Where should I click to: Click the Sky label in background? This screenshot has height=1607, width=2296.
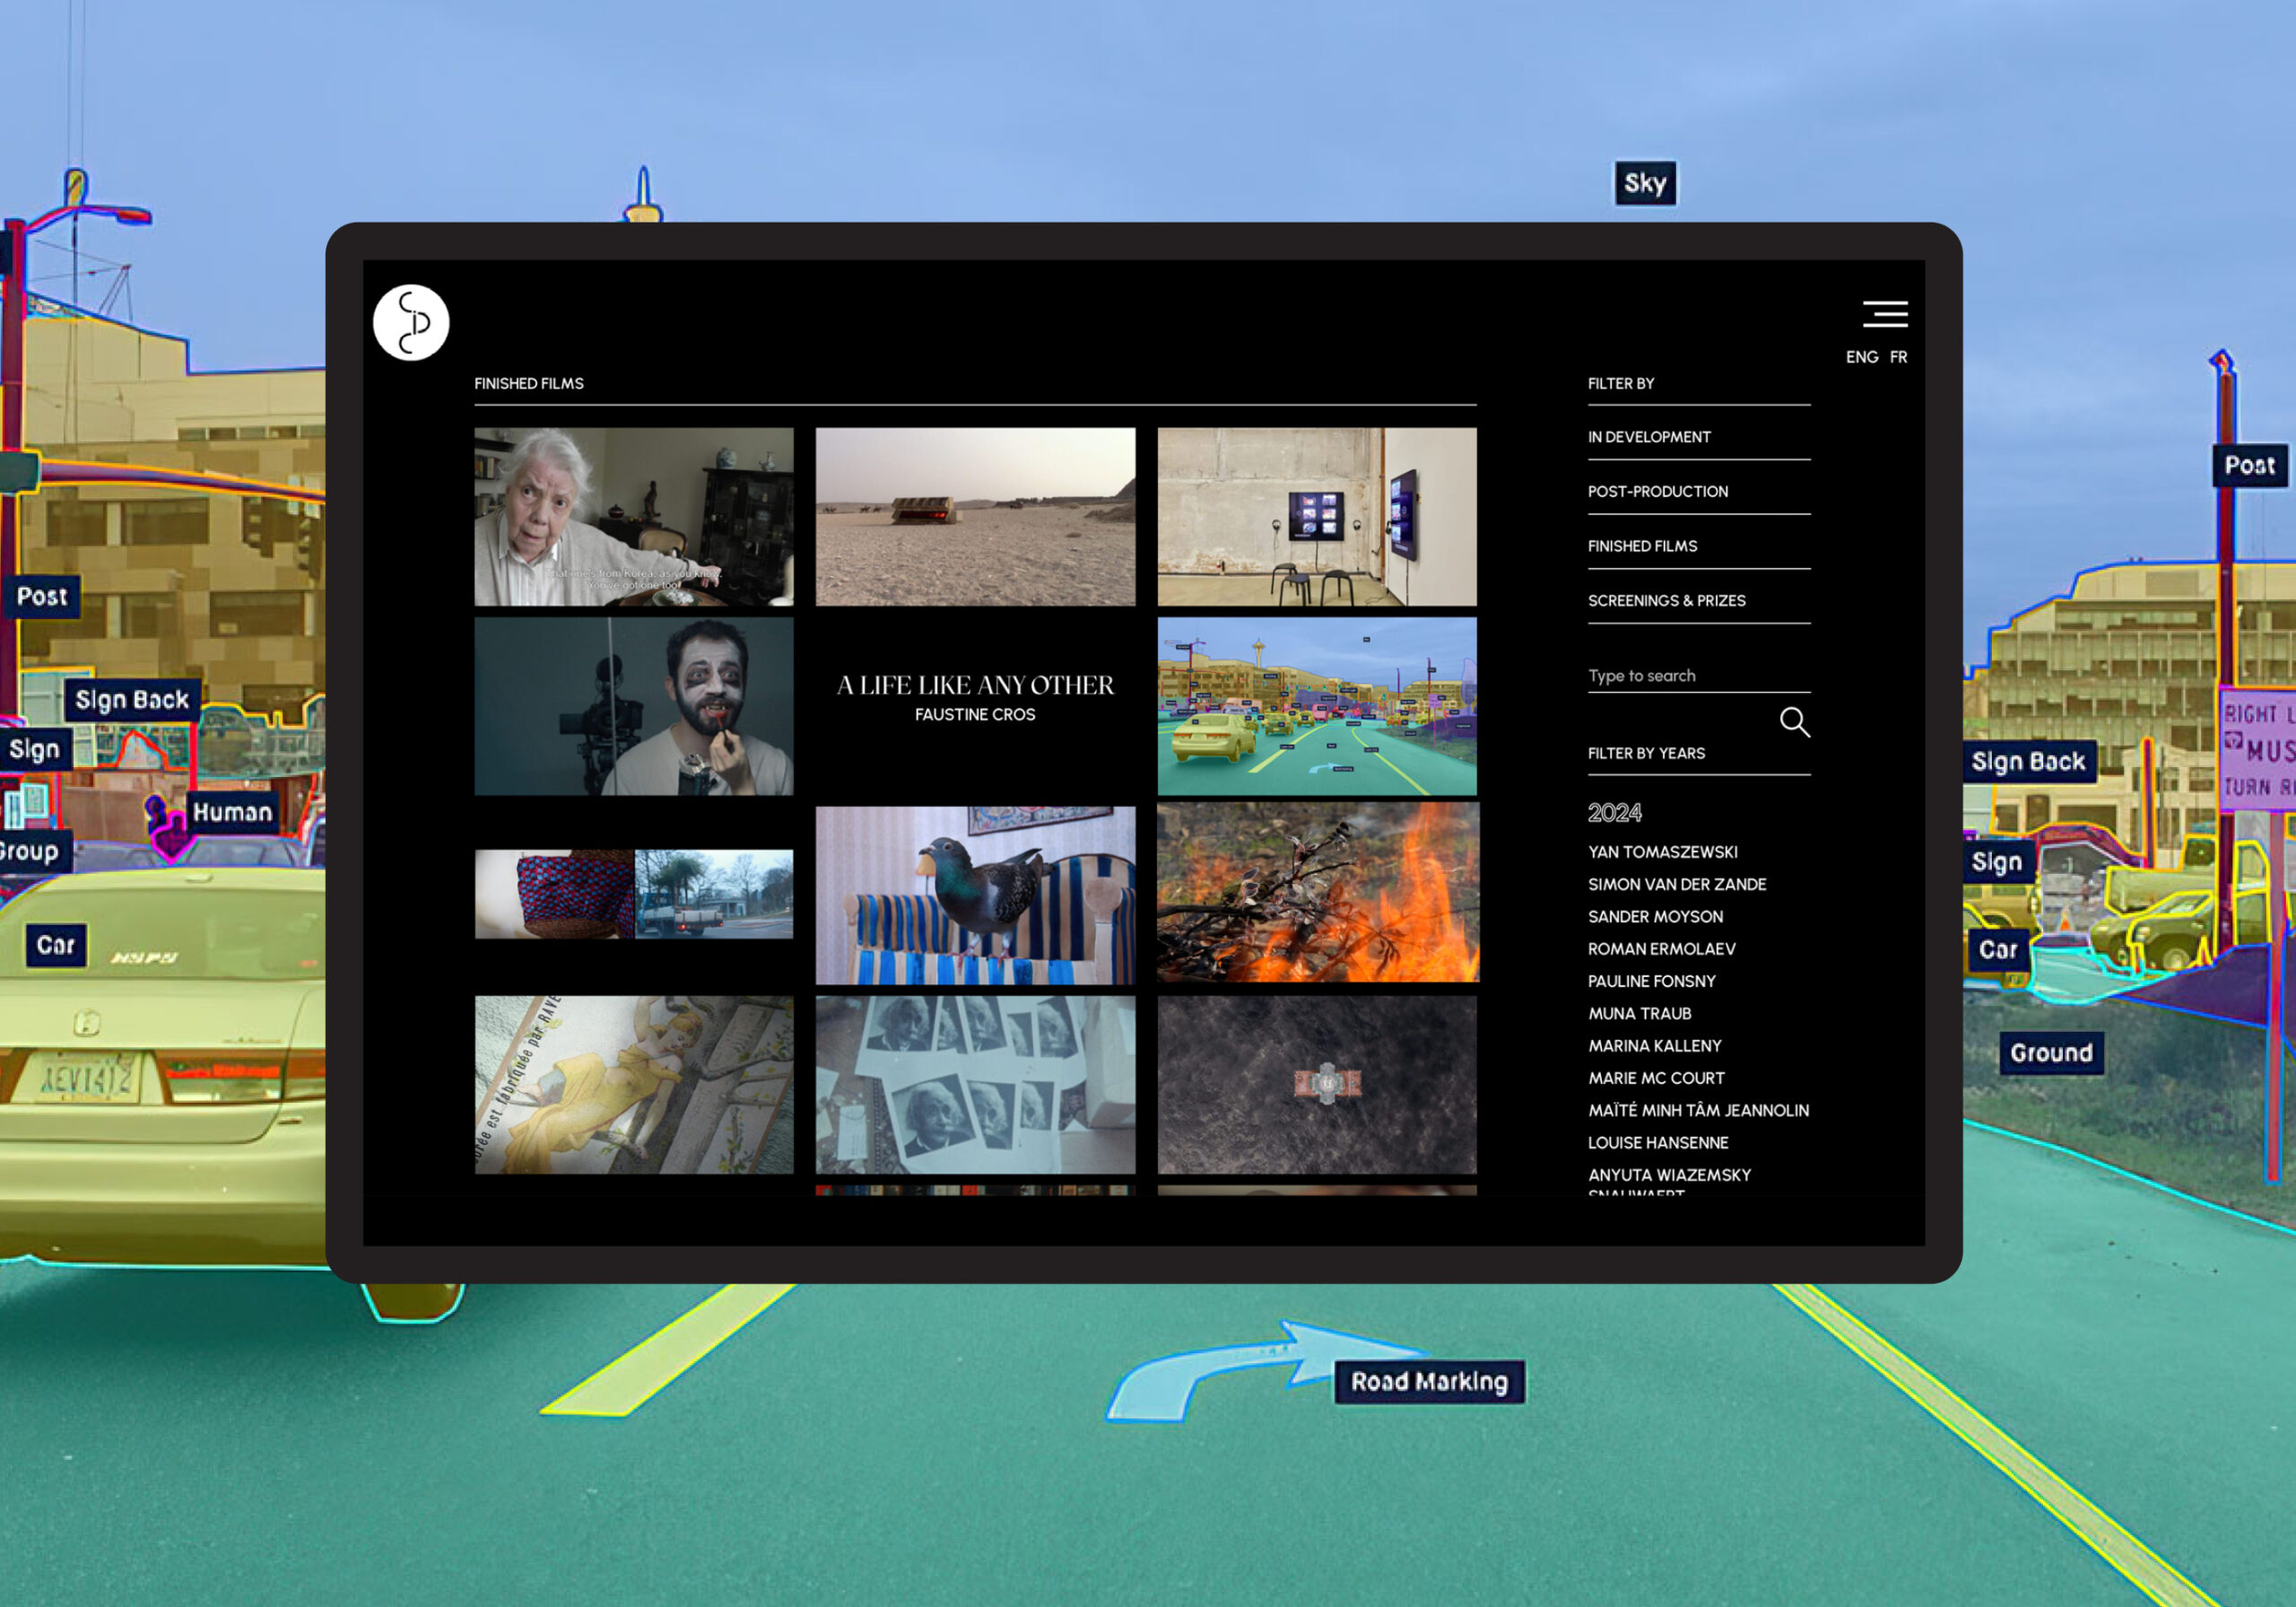coord(1645,183)
